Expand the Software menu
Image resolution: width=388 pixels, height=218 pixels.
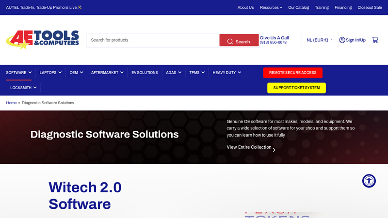(19, 73)
